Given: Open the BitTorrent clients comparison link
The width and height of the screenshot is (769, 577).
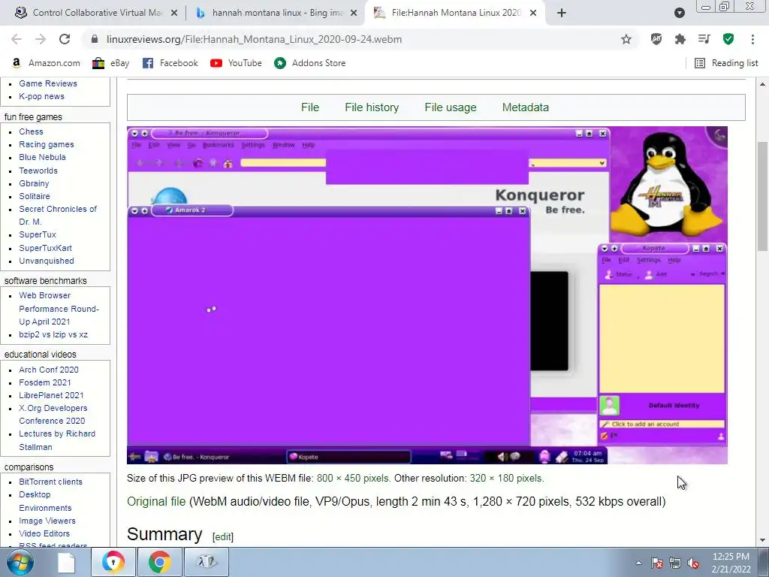Looking at the screenshot, I should click(x=50, y=482).
